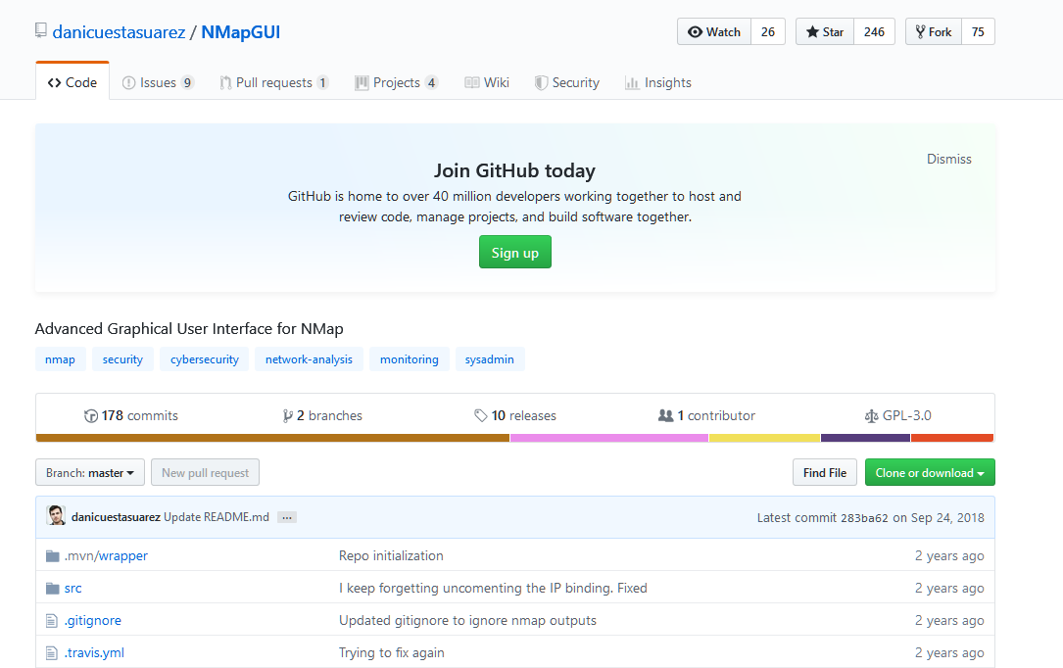
Task: Click the file icon for .travis.yml
Action: click(52, 653)
